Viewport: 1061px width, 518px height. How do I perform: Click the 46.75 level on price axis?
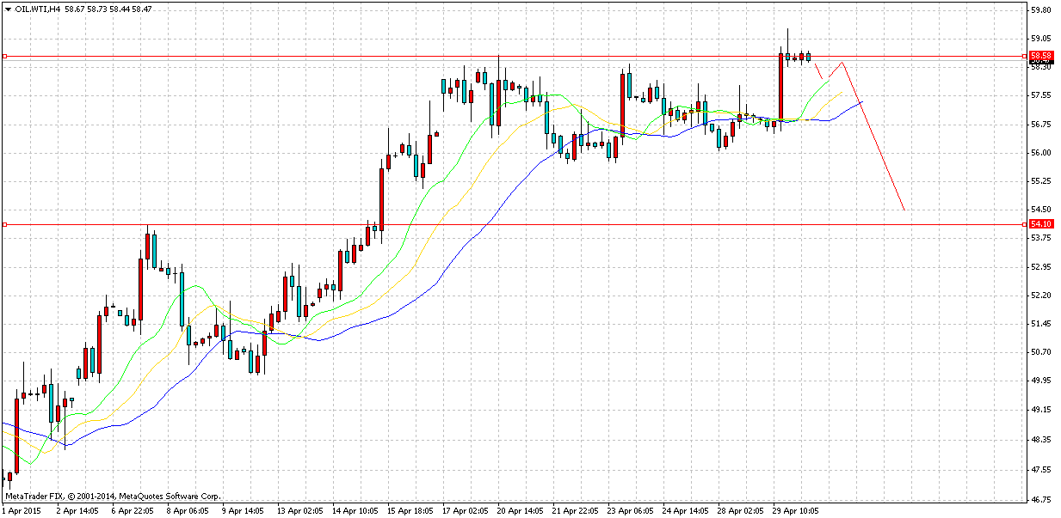(1041, 499)
